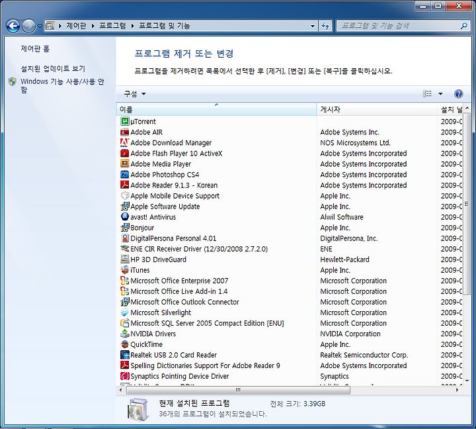Viewport: 476px width, 429px height.
Task: Open the 구성 organize dropdown
Action: pyautogui.click(x=135, y=93)
